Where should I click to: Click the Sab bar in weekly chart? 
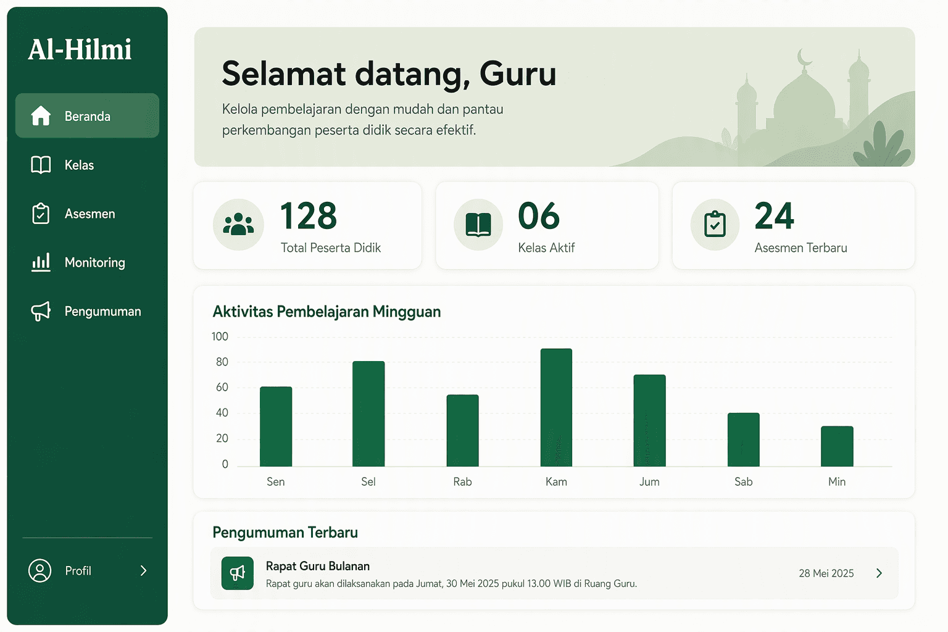(744, 439)
